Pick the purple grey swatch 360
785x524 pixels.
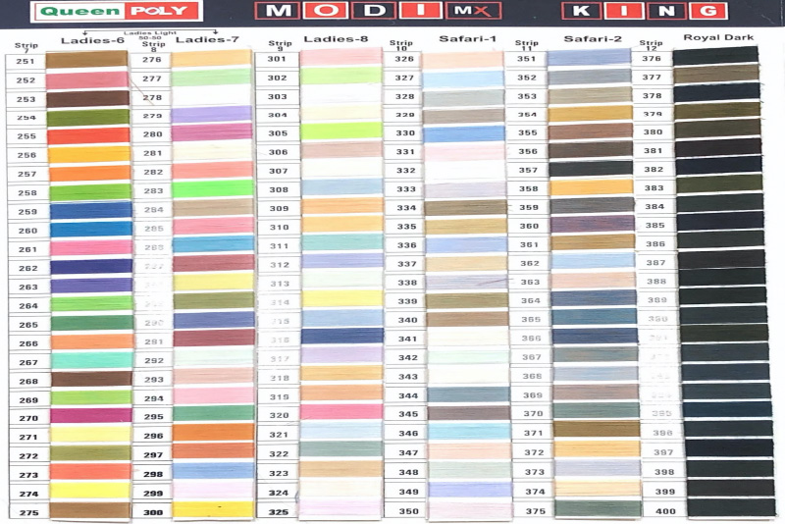click(593, 225)
